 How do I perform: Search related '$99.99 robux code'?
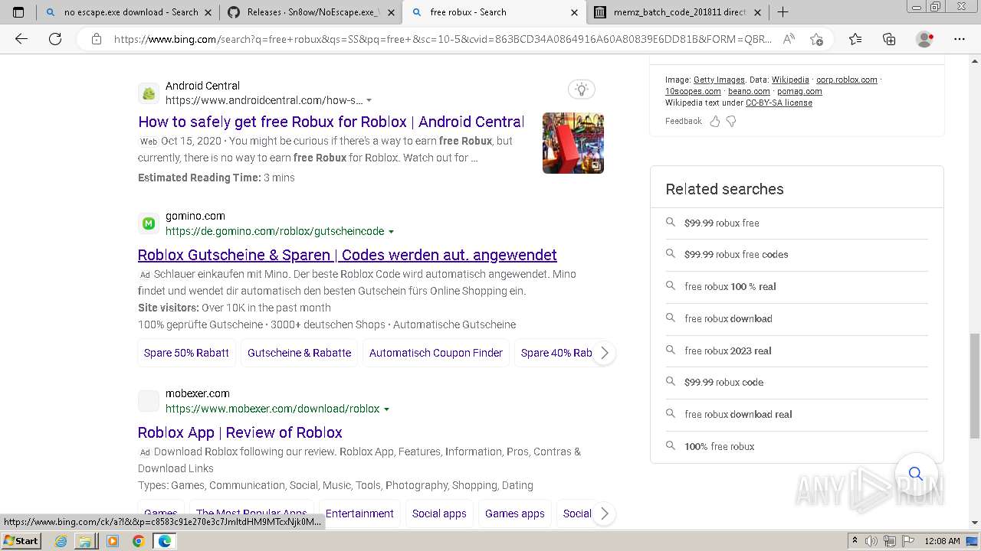tap(797, 383)
